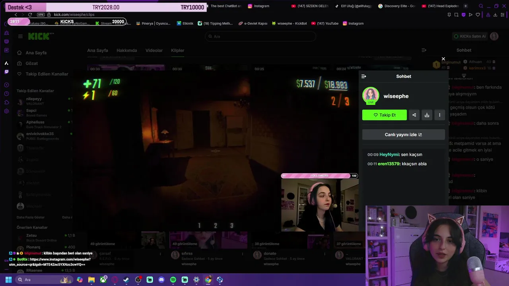Screen dimensions: 509x286
Task: Open Discord from the taskbar
Action: (161, 280)
